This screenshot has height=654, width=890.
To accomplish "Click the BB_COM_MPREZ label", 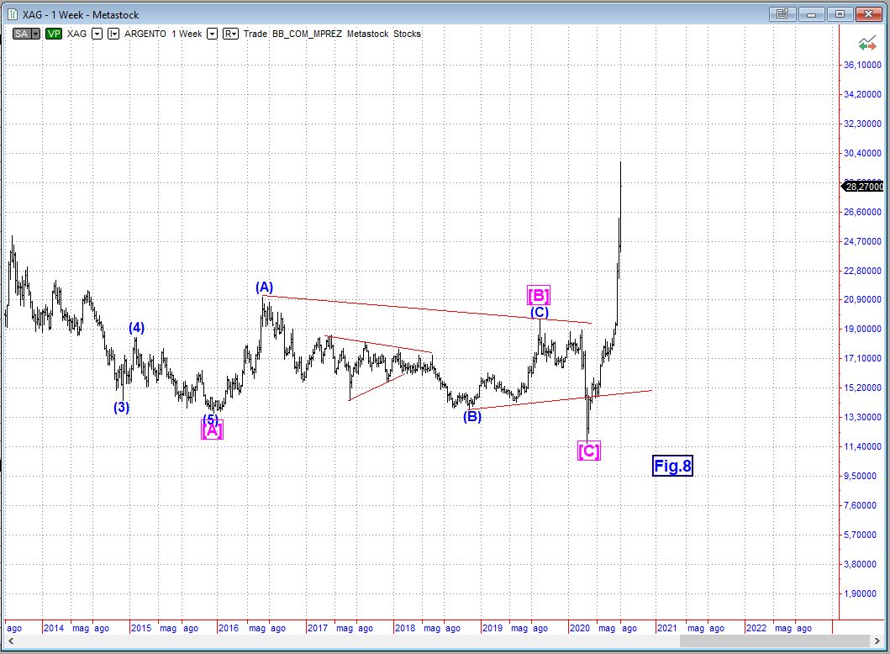I will (x=307, y=34).
